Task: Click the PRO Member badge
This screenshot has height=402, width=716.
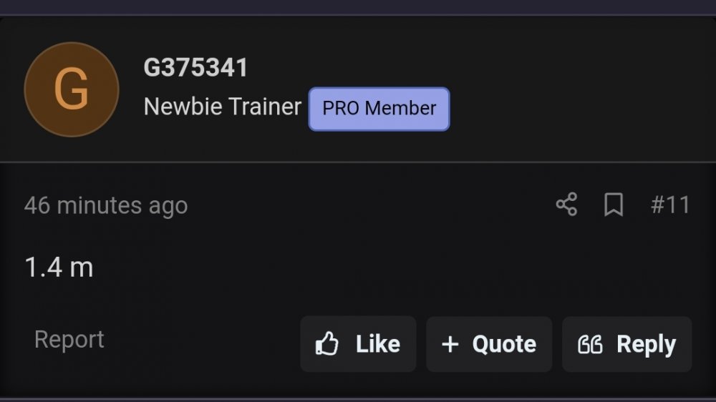Action: coord(379,109)
